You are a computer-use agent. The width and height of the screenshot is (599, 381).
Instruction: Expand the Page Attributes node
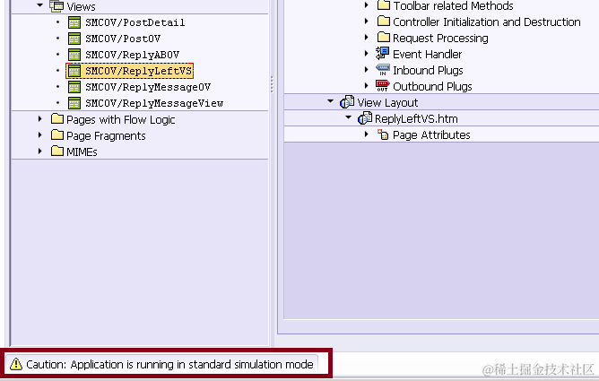tap(366, 134)
